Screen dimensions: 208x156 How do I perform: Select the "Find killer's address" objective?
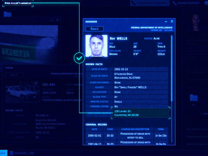click(x=18, y=3)
